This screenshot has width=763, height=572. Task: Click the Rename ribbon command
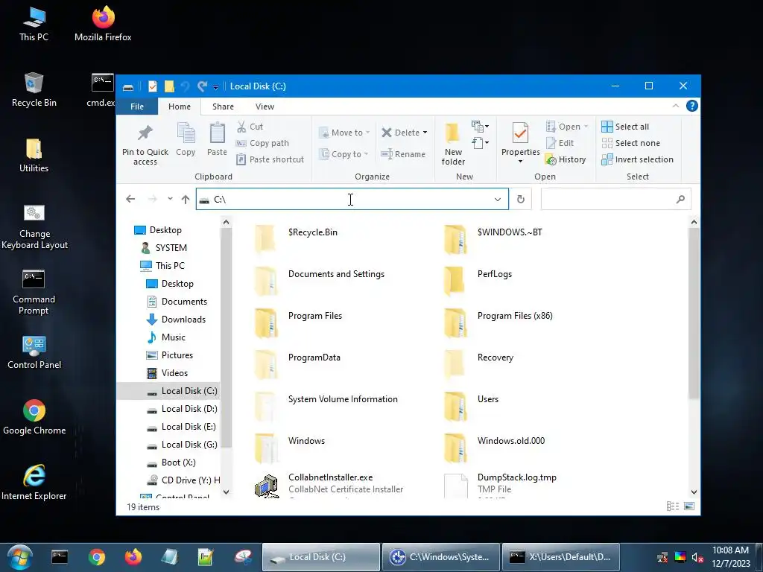click(403, 154)
